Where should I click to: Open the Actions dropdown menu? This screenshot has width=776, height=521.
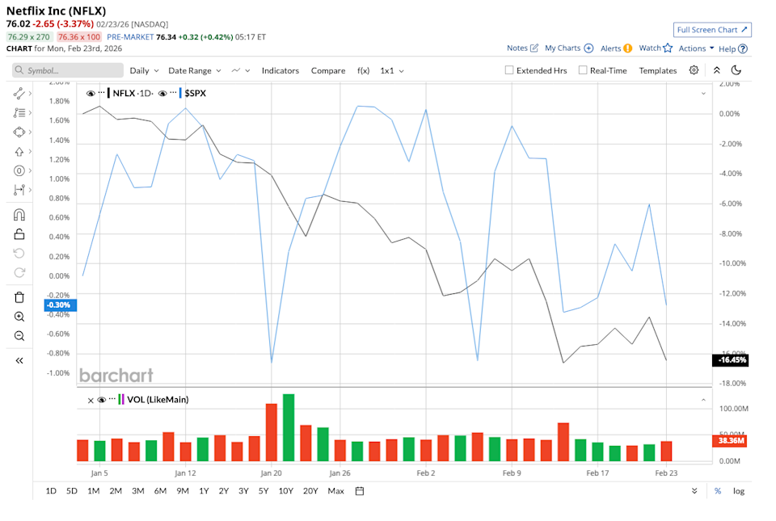[696, 48]
